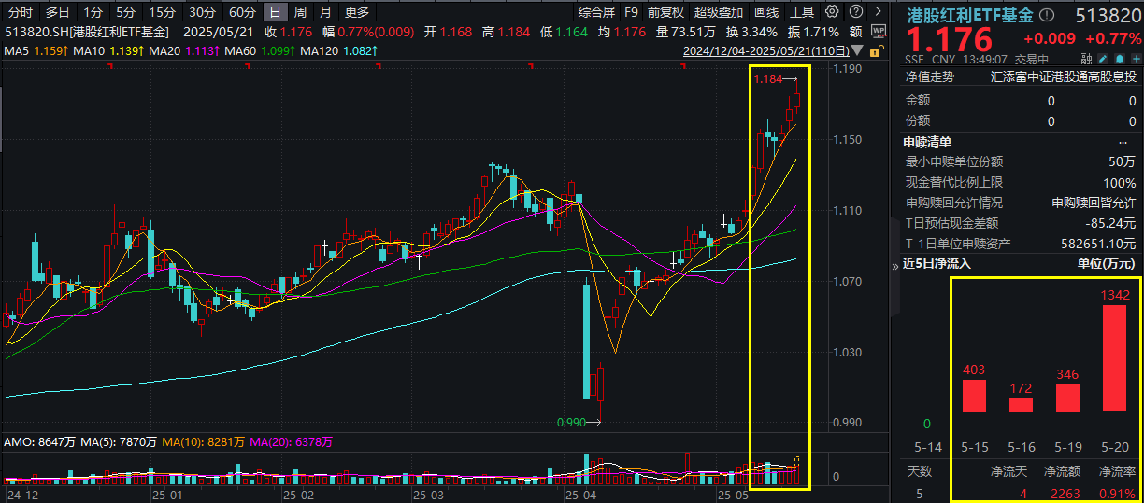Toggle the date range lock icon
Screen dimensions: 1144x503
877,50
